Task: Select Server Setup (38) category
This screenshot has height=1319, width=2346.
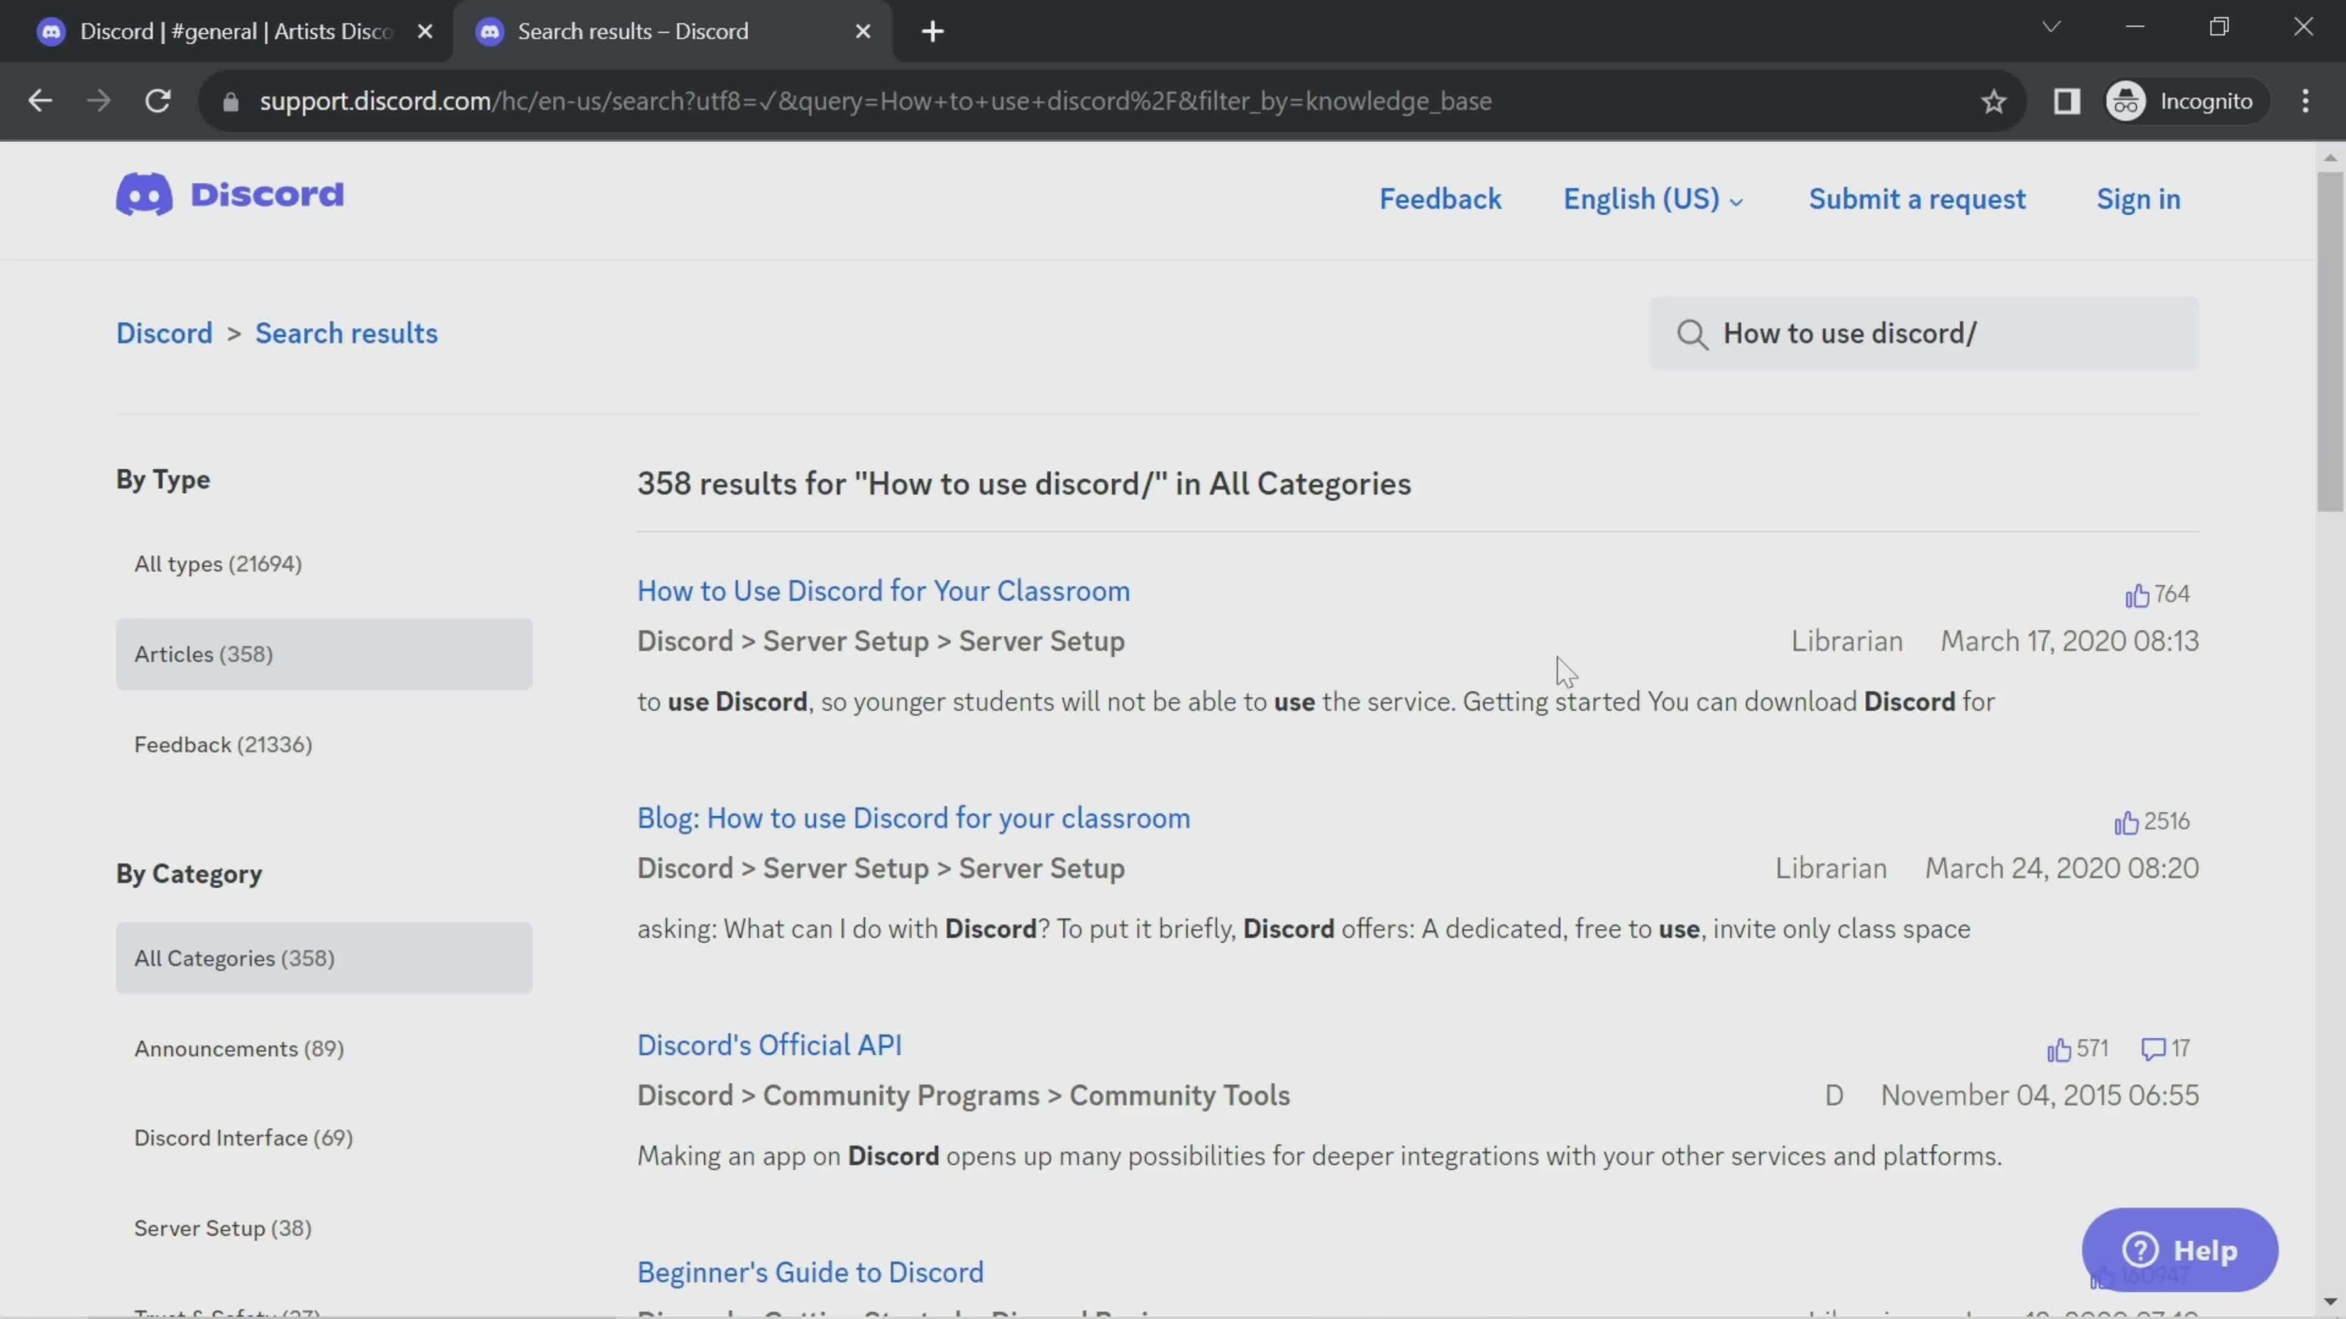Action: [222, 1229]
